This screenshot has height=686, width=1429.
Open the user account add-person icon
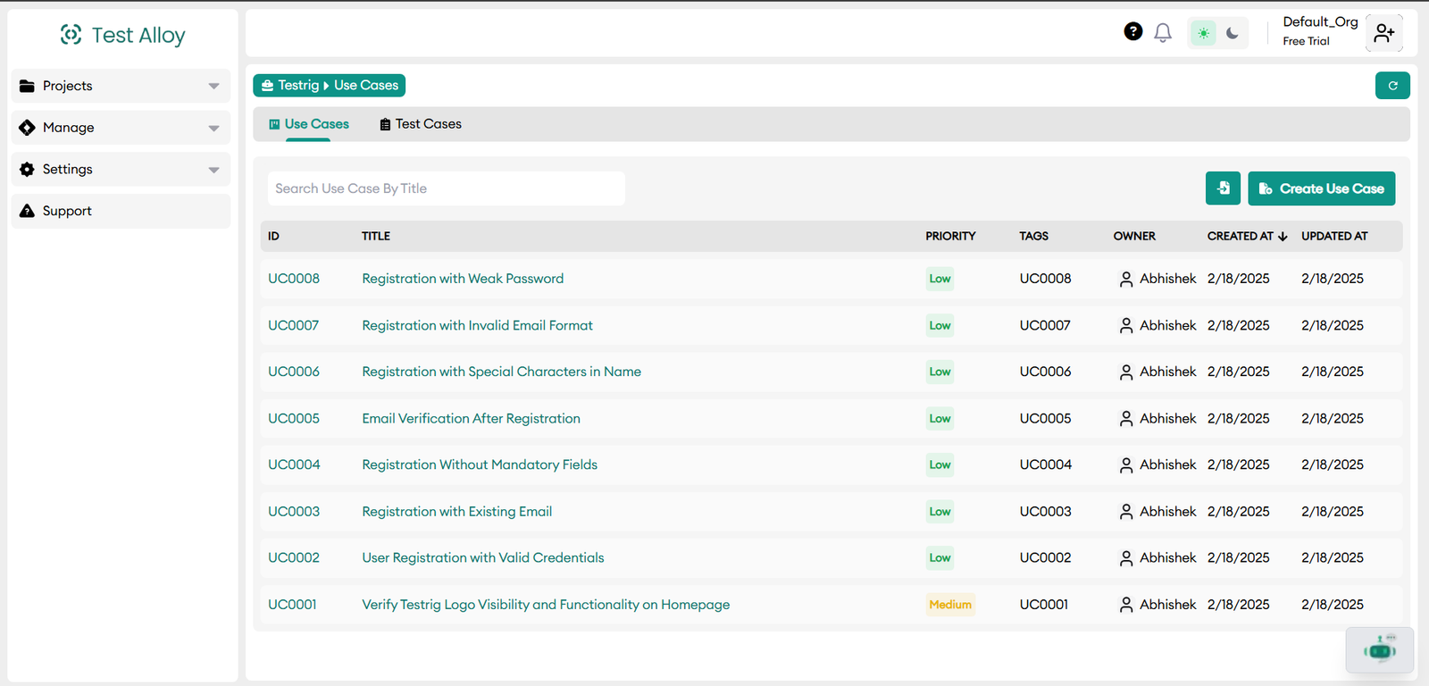[x=1384, y=34]
